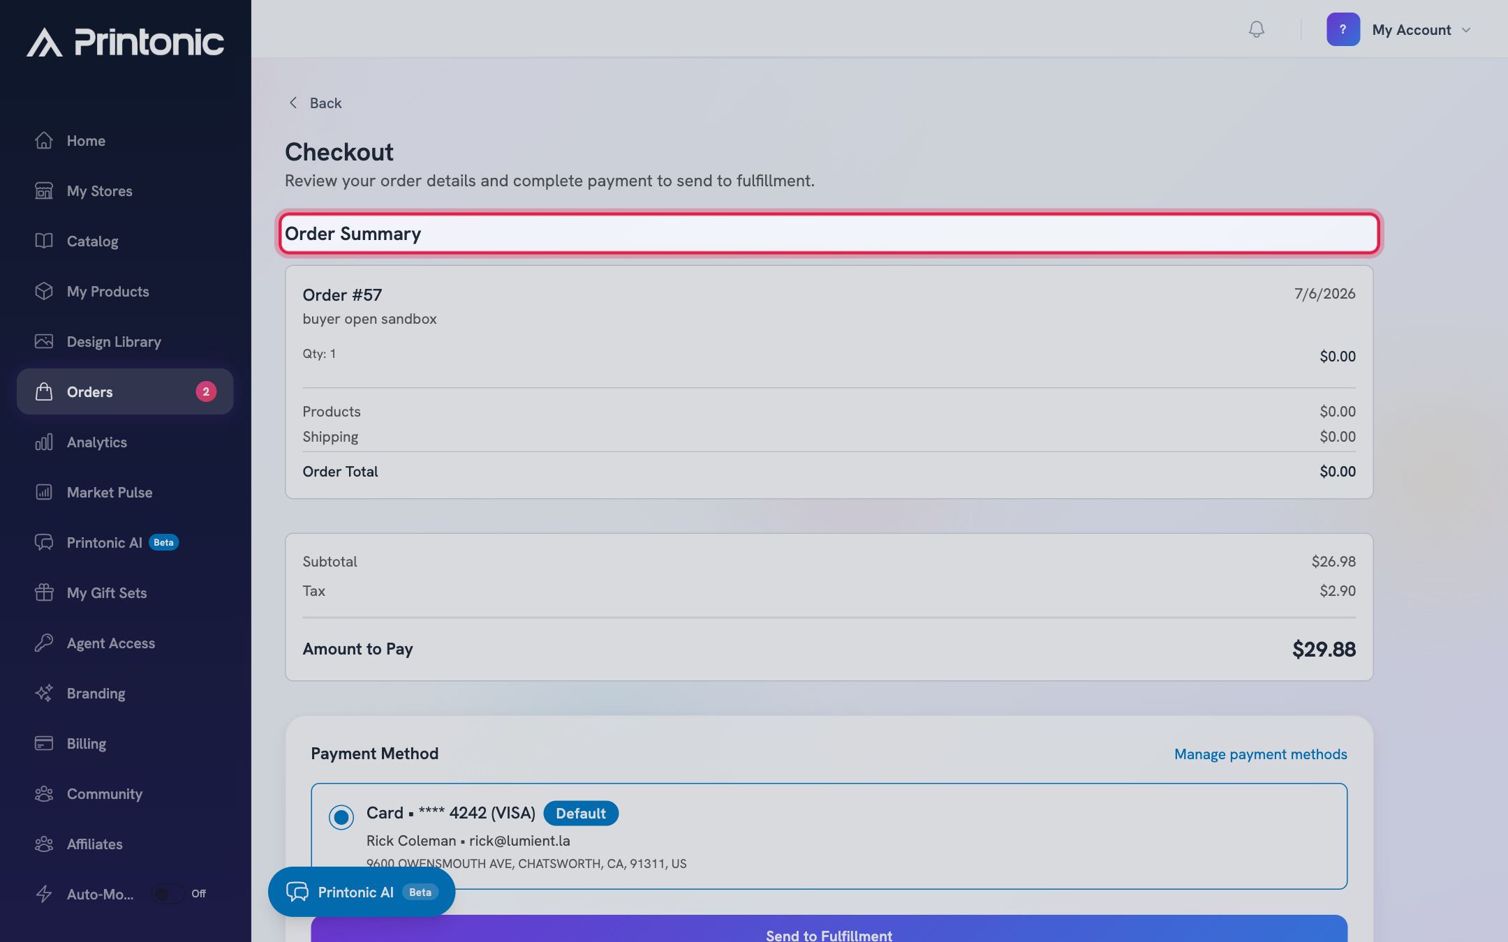1508x942 pixels.
Task: Expand the My Account dropdown
Action: click(x=1421, y=30)
